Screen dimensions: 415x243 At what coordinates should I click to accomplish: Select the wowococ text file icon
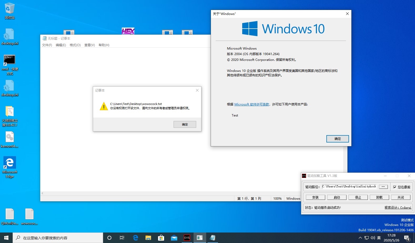(x=29, y=217)
